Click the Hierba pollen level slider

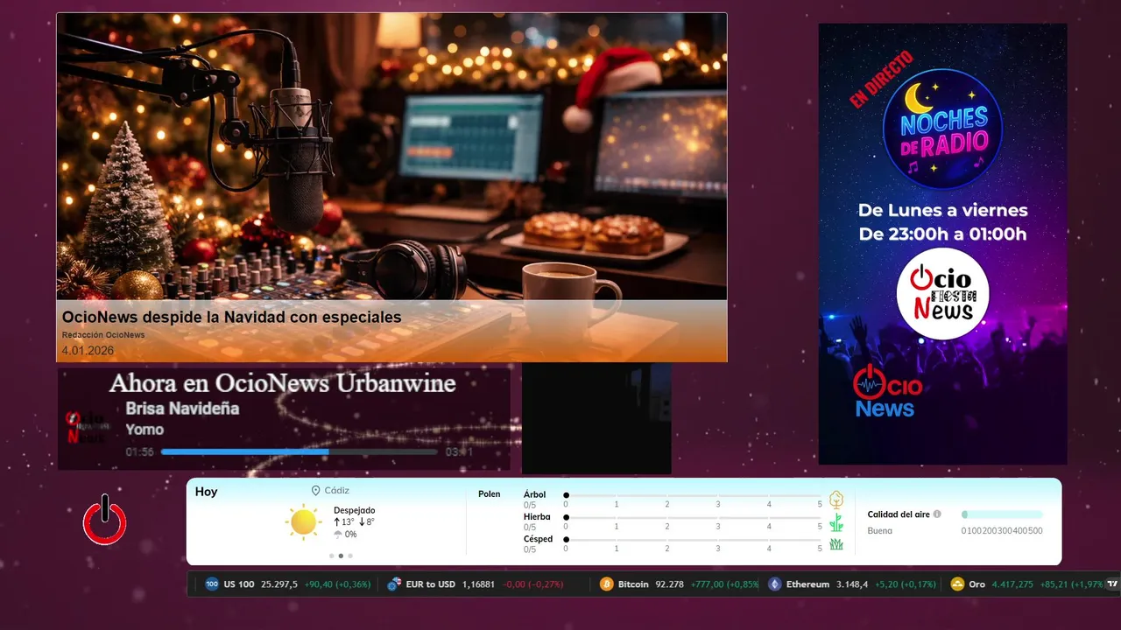[x=693, y=518]
